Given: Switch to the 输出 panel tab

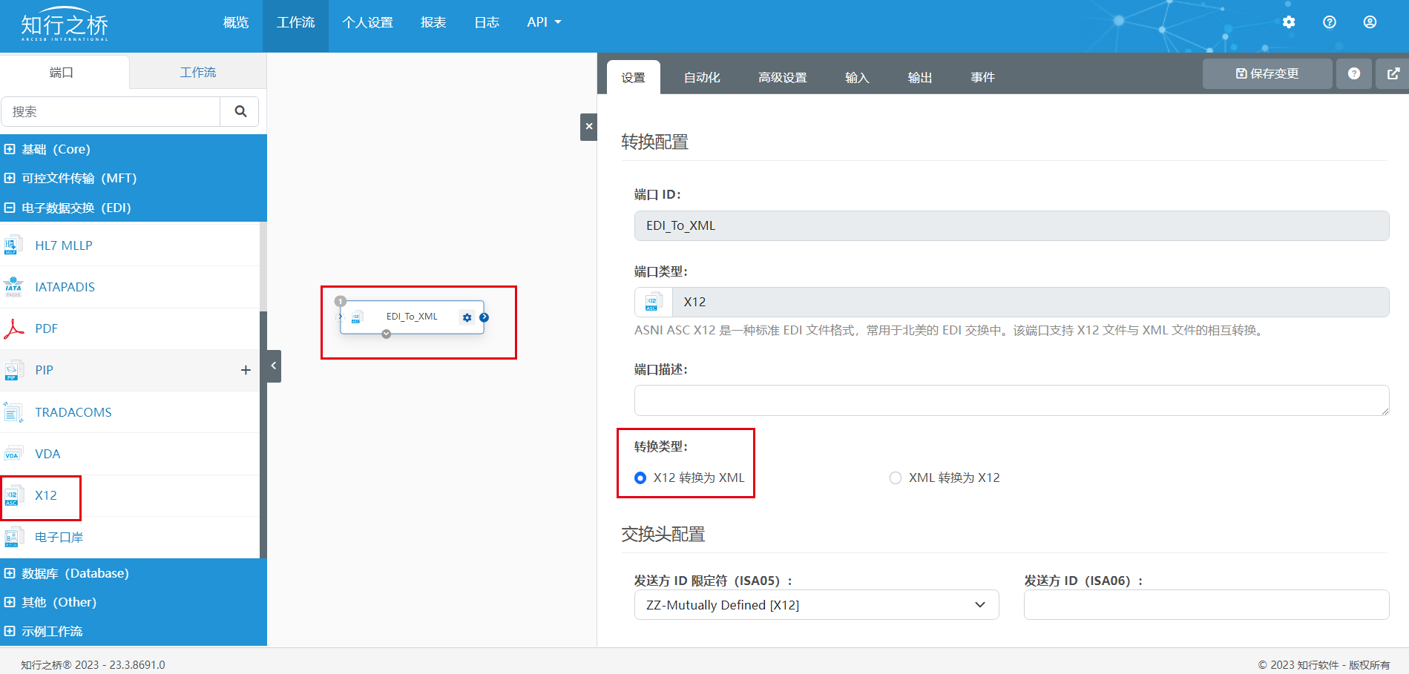Looking at the screenshot, I should pyautogui.click(x=919, y=77).
